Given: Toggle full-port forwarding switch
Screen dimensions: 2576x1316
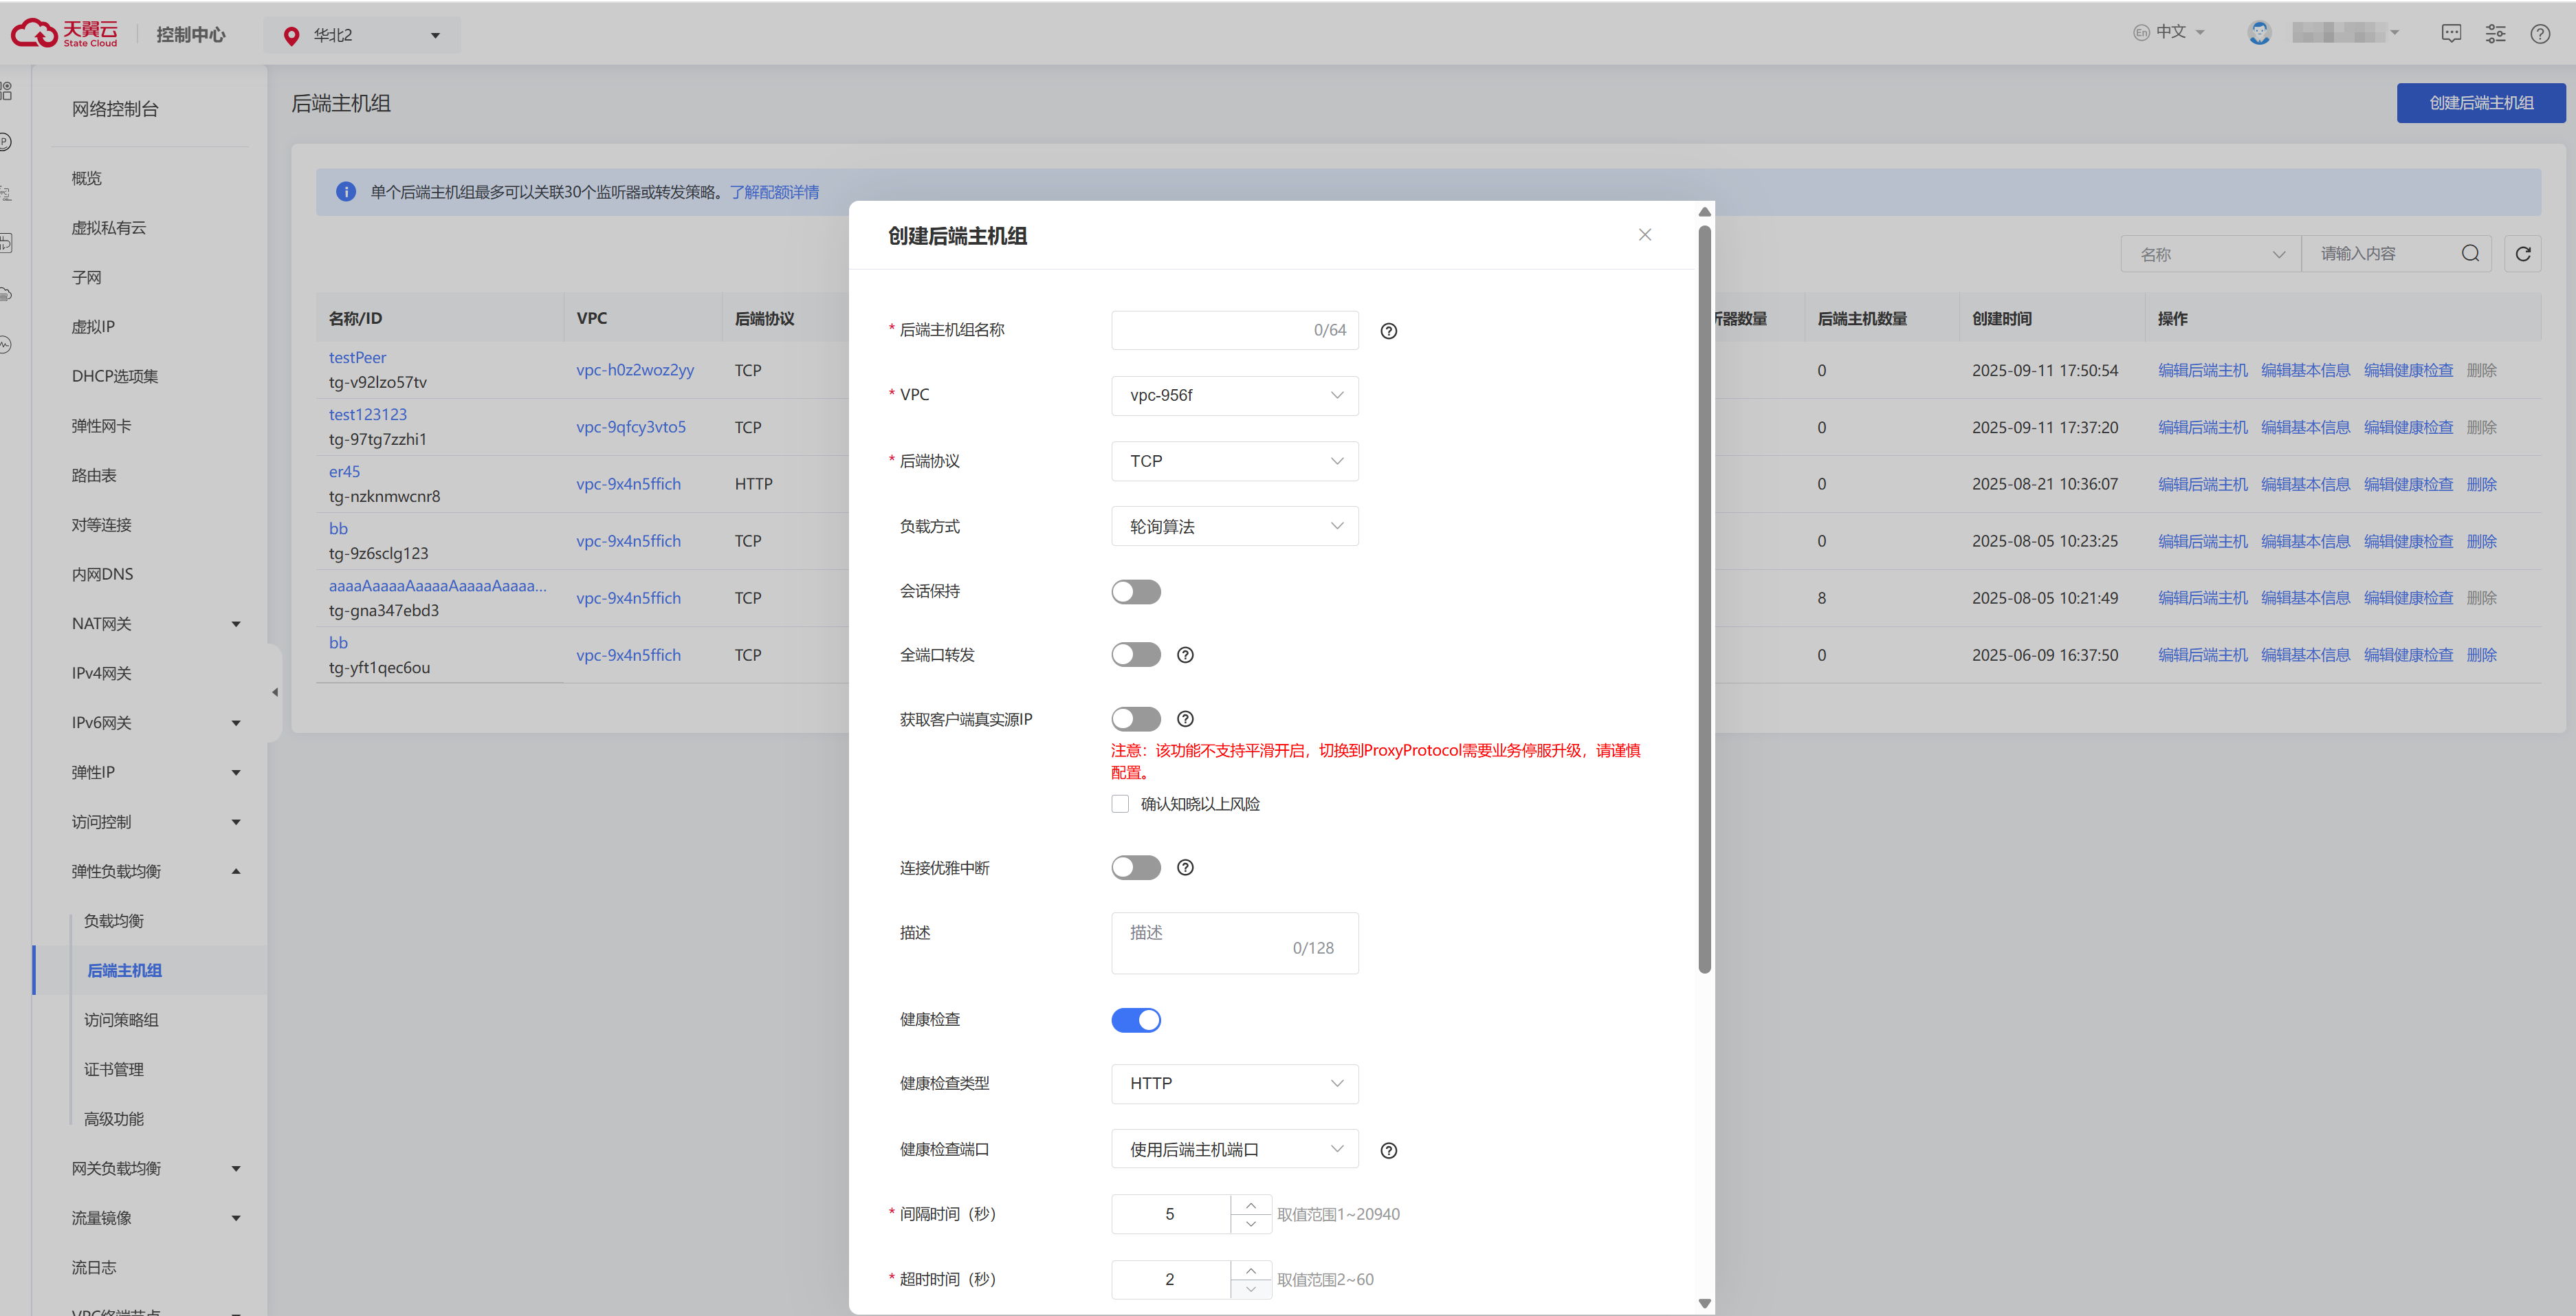Looking at the screenshot, I should pos(1135,655).
